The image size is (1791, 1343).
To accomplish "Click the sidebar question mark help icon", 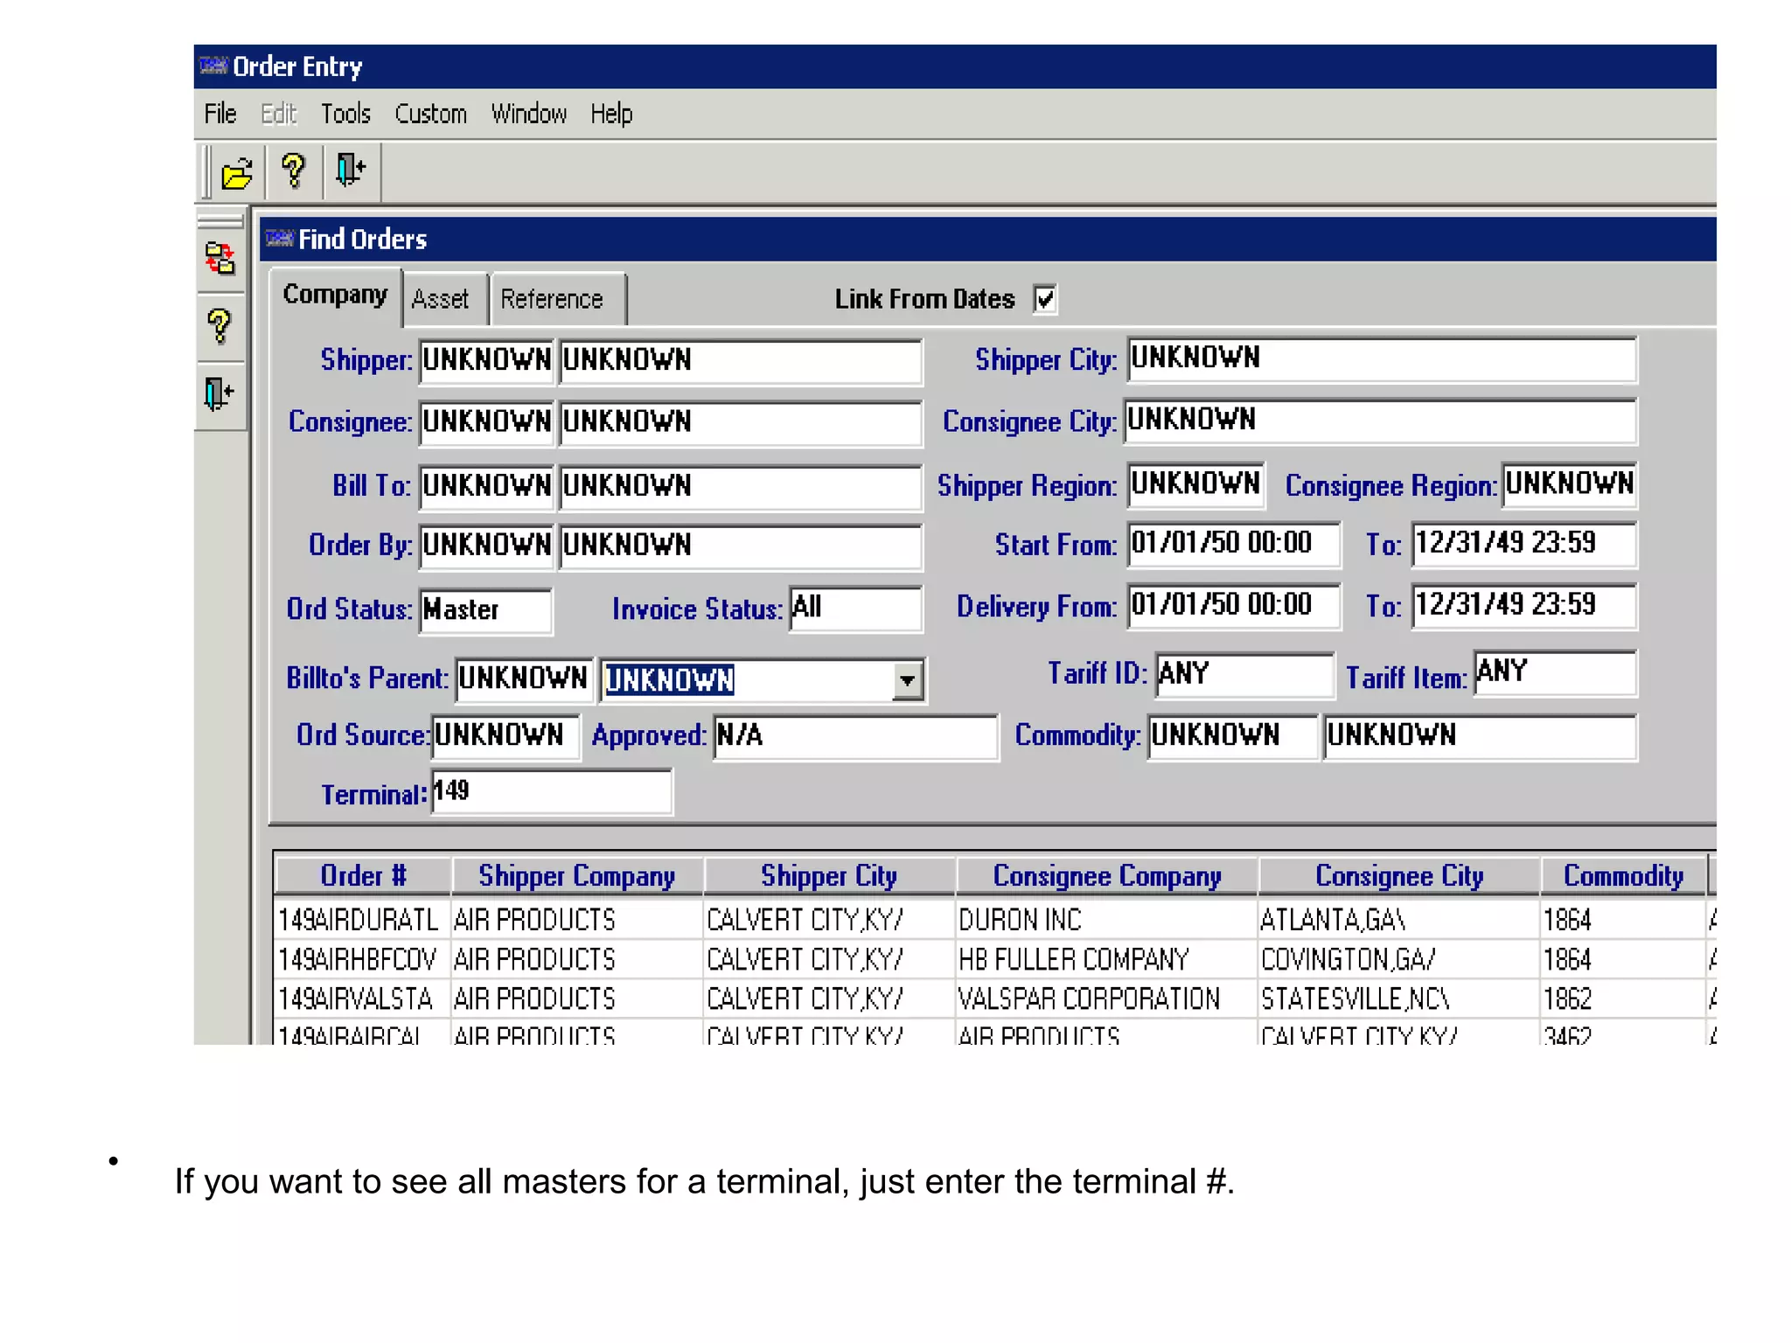I will point(220,327).
